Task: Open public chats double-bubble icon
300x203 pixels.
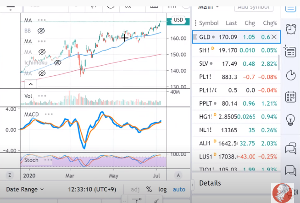Action: coord(291,148)
